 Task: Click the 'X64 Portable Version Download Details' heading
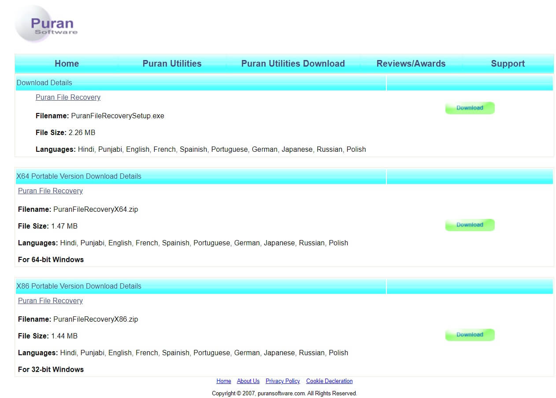click(79, 176)
